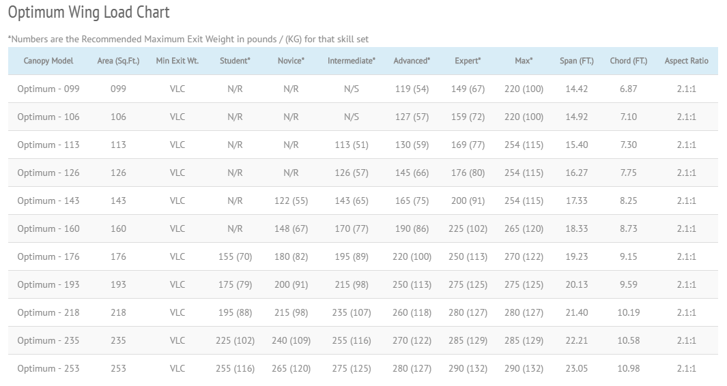Click the Optimum - 176 row label
727x386 pixels.
[48, 256]
